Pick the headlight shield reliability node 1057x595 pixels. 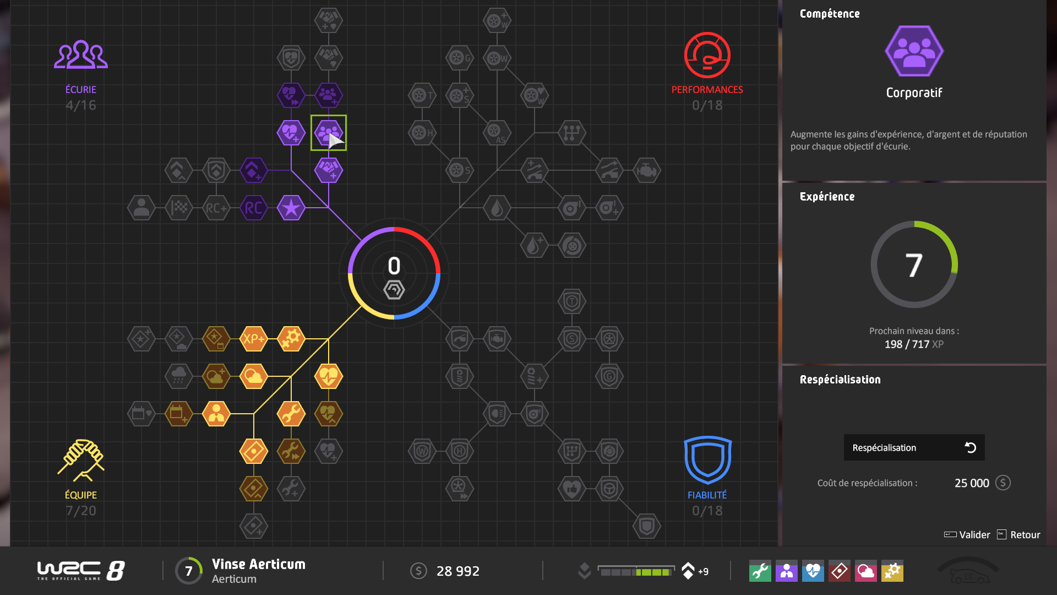[x=497, y=414]
